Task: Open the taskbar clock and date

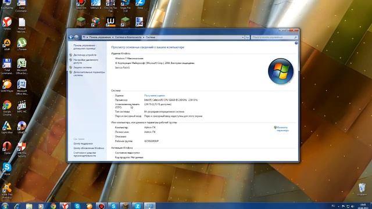Action: tap(363, 206)
